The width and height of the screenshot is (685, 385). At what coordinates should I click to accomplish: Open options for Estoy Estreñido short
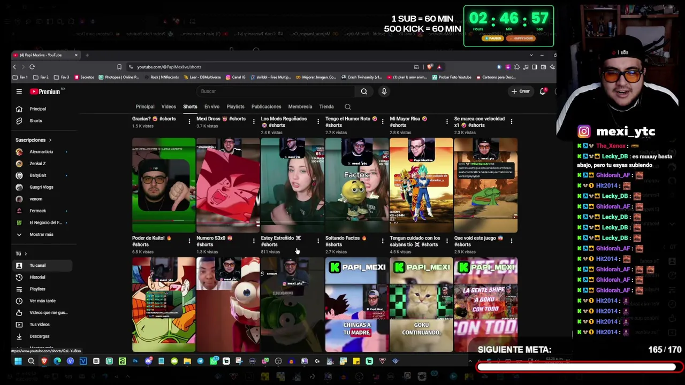318,241
